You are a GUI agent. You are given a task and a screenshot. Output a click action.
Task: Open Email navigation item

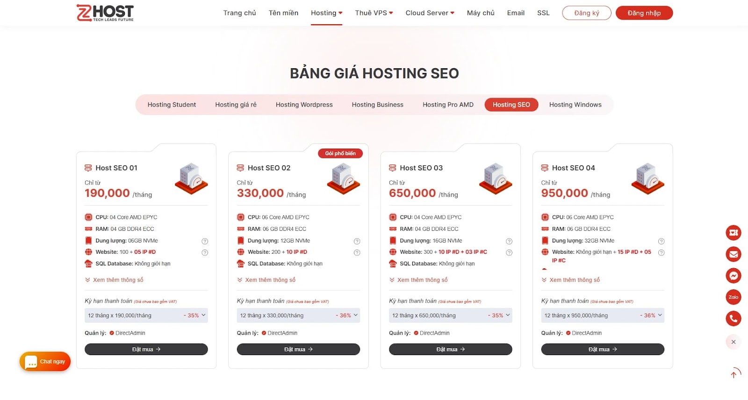pyautogui.click(x=516, y=13)
